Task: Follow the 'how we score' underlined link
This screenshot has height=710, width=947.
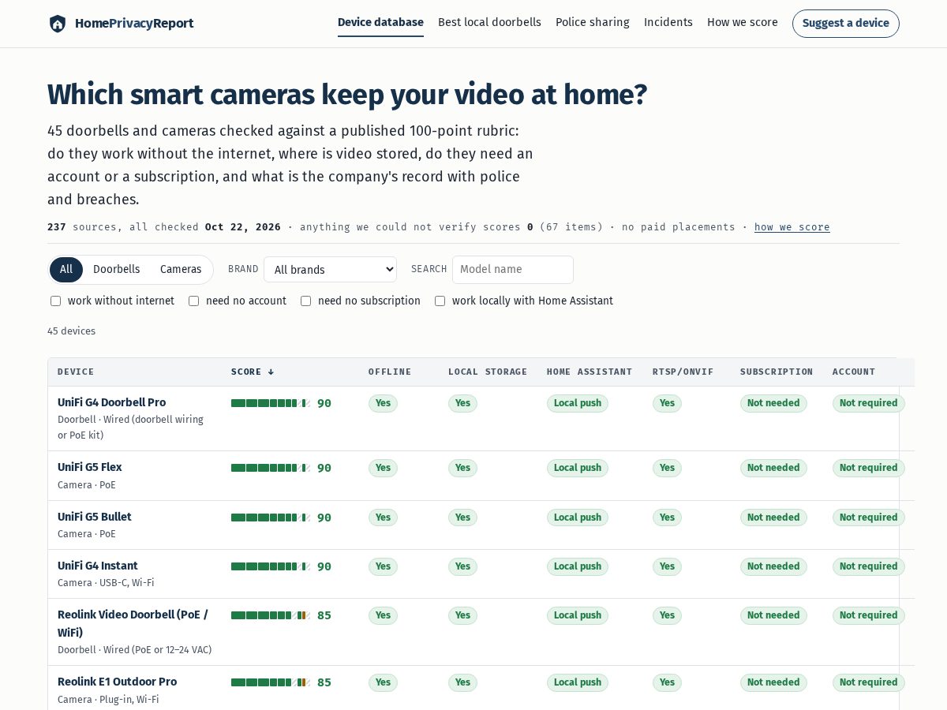Action: [792, 227]
